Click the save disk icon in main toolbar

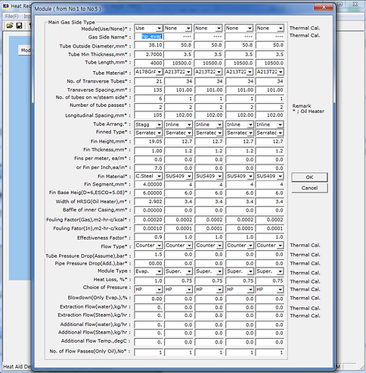(x=19, y=26)
